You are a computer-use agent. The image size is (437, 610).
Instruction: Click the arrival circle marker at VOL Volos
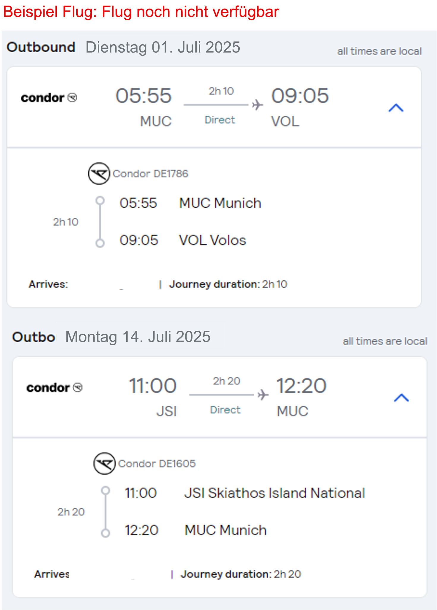coord(100,243)
